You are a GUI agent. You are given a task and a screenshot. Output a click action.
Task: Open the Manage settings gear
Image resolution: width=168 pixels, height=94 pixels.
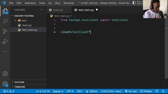click(5, 84)
